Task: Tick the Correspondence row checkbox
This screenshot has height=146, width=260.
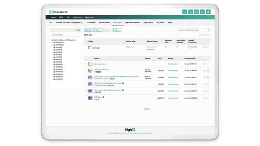Action: tap(86, 64)
